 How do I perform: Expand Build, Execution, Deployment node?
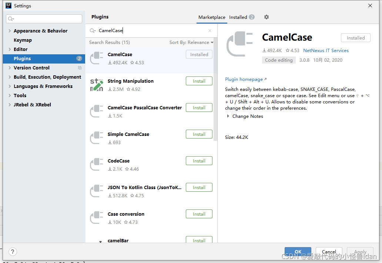10,77
